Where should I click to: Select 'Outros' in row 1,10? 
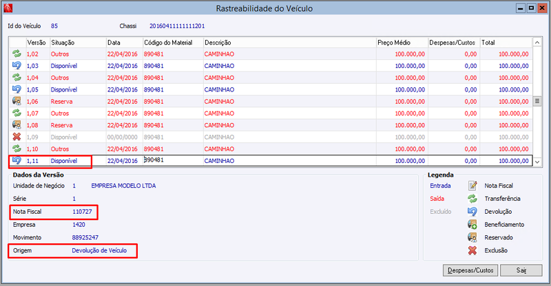[x=60, y=149]
